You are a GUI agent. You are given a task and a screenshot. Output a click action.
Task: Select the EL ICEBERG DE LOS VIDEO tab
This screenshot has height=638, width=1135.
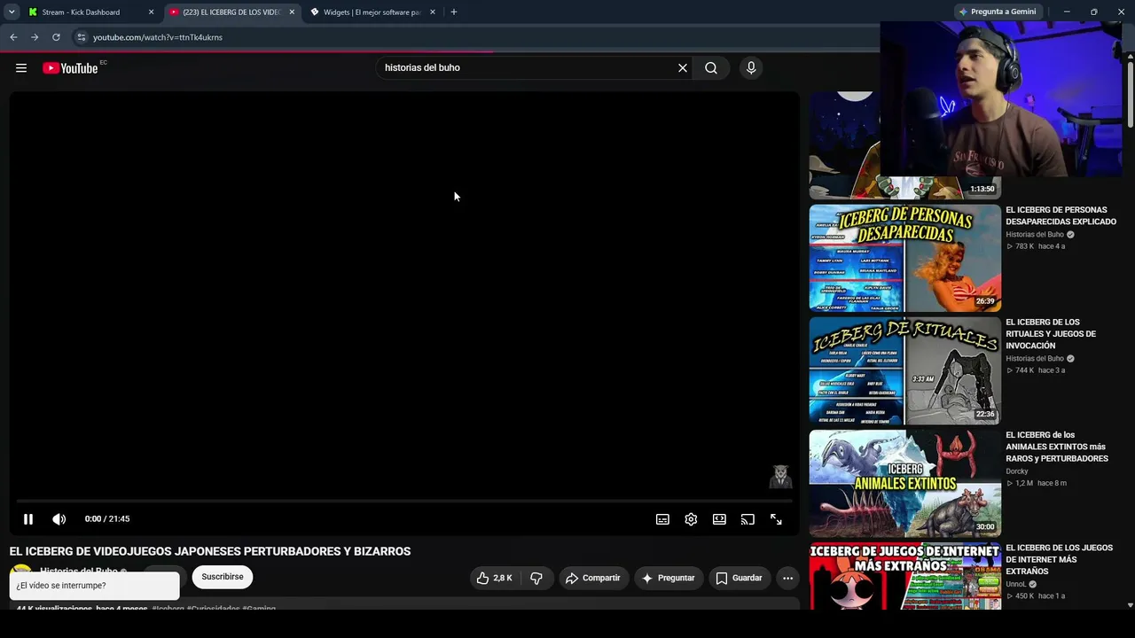pyautogui.click(x=233, y=12)
